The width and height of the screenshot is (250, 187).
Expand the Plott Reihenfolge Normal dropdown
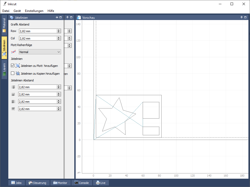tap(40, 52)
